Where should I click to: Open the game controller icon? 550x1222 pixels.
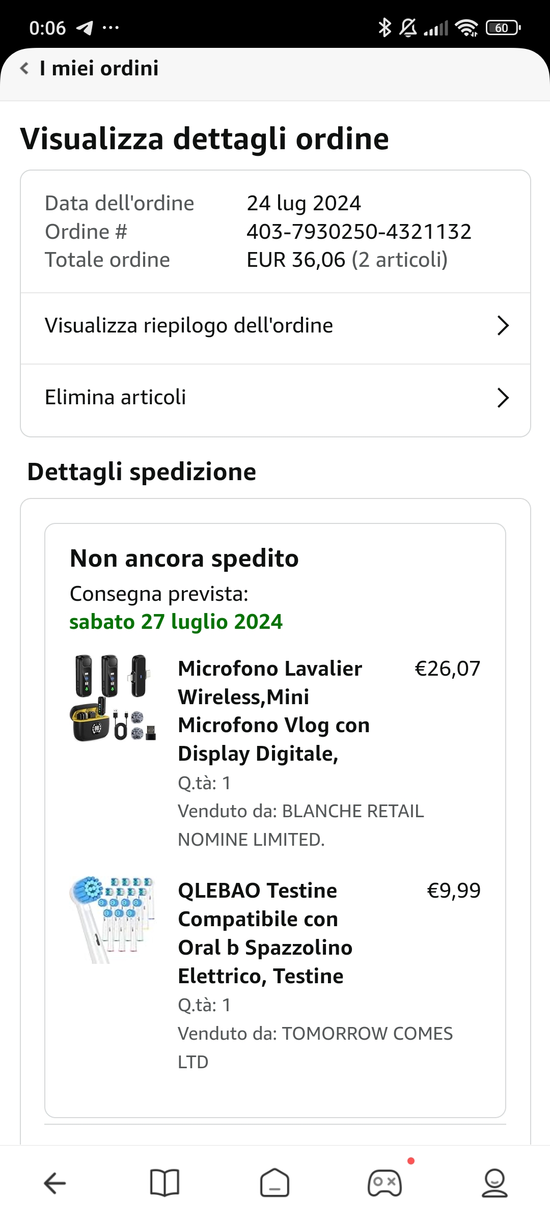[x=384, y=1183]
